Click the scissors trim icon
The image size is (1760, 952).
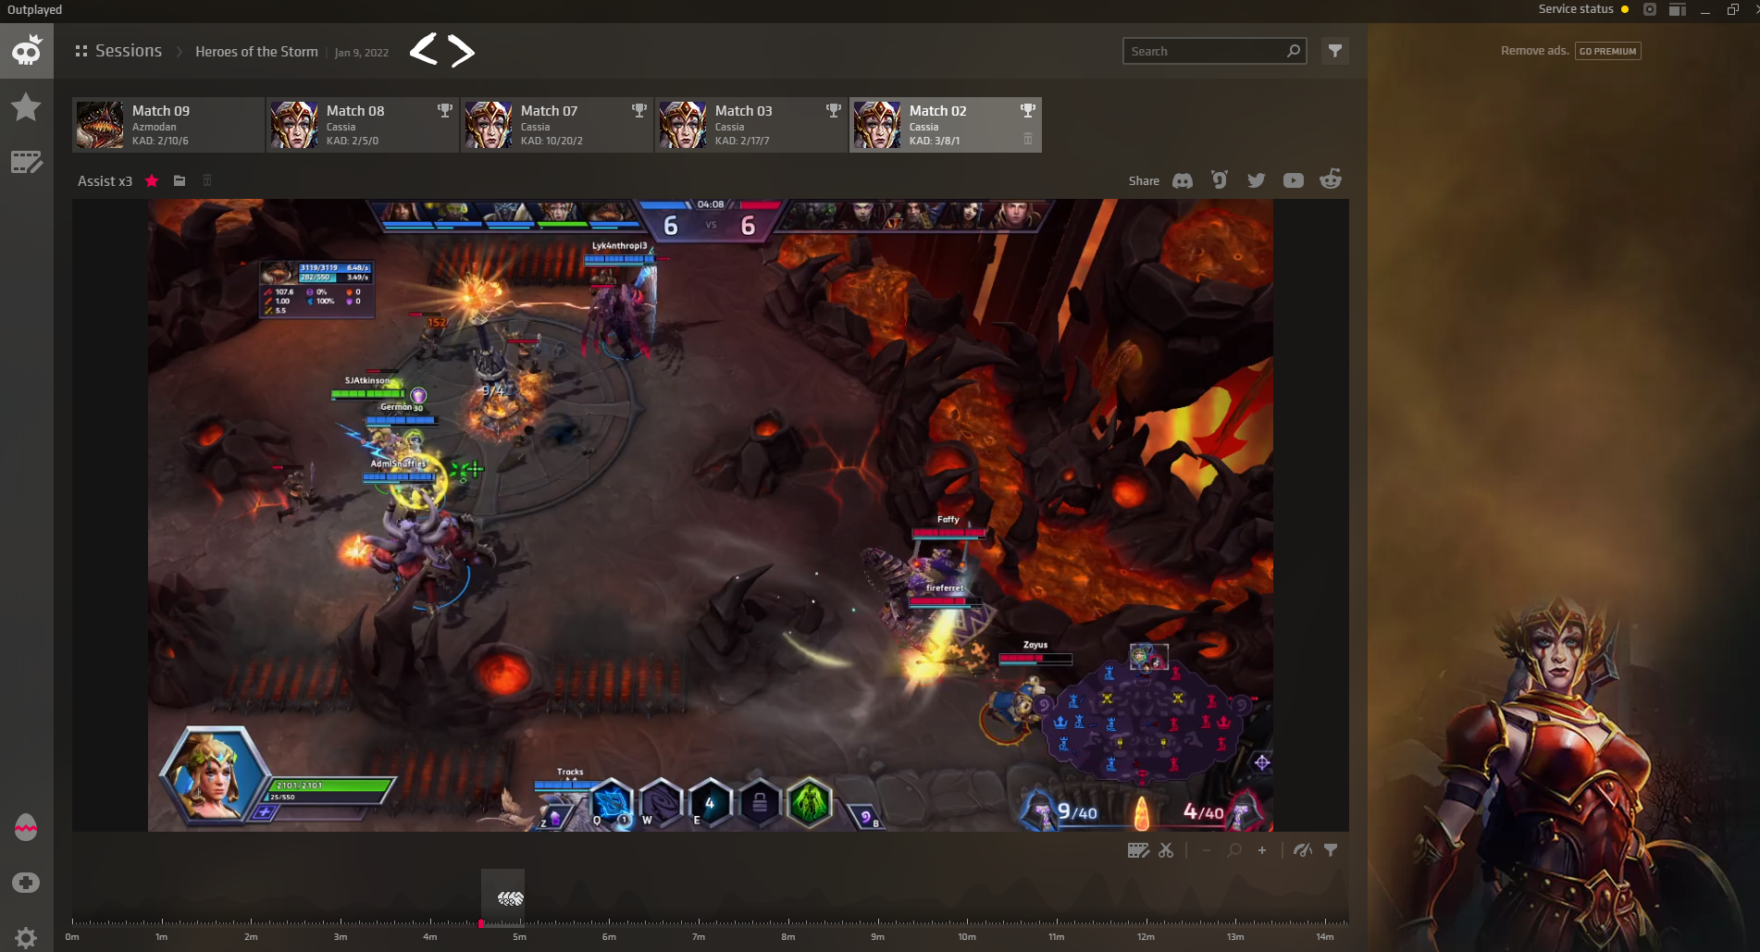point(1166,850)
